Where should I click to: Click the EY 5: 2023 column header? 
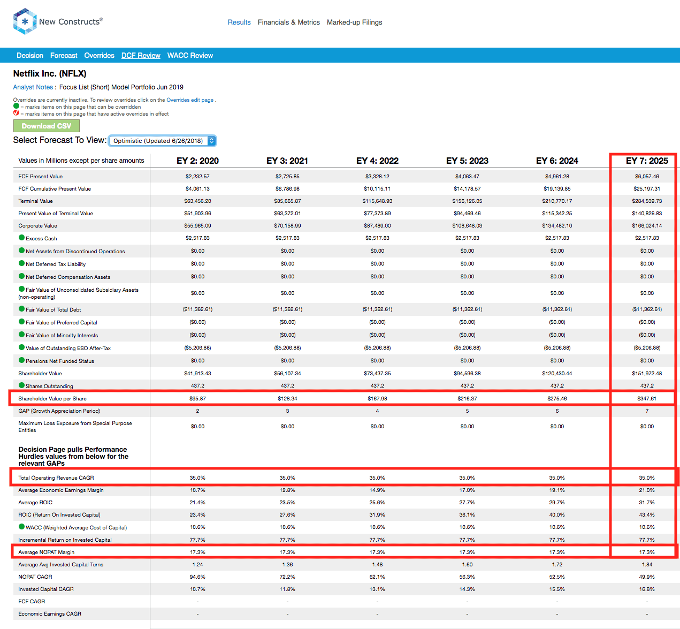pyautogui.click(x=467, y=161)
